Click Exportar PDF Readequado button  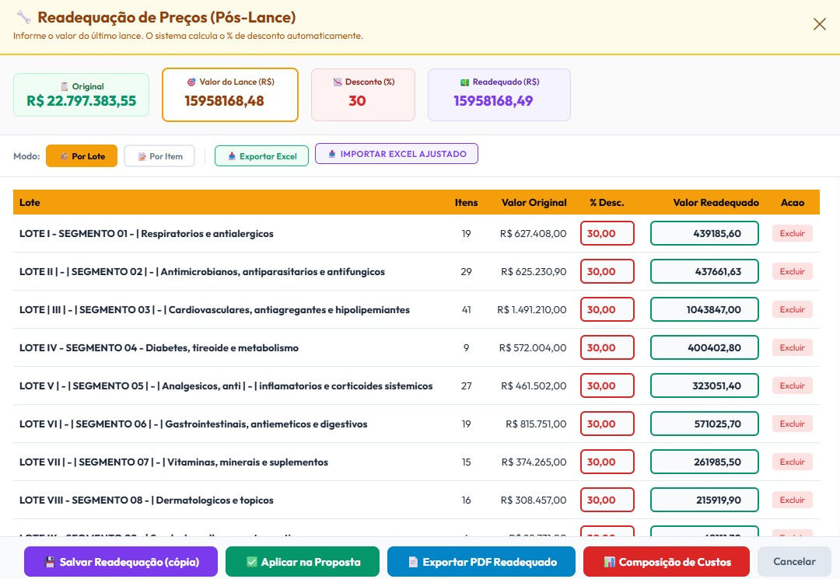pos(481,561)
